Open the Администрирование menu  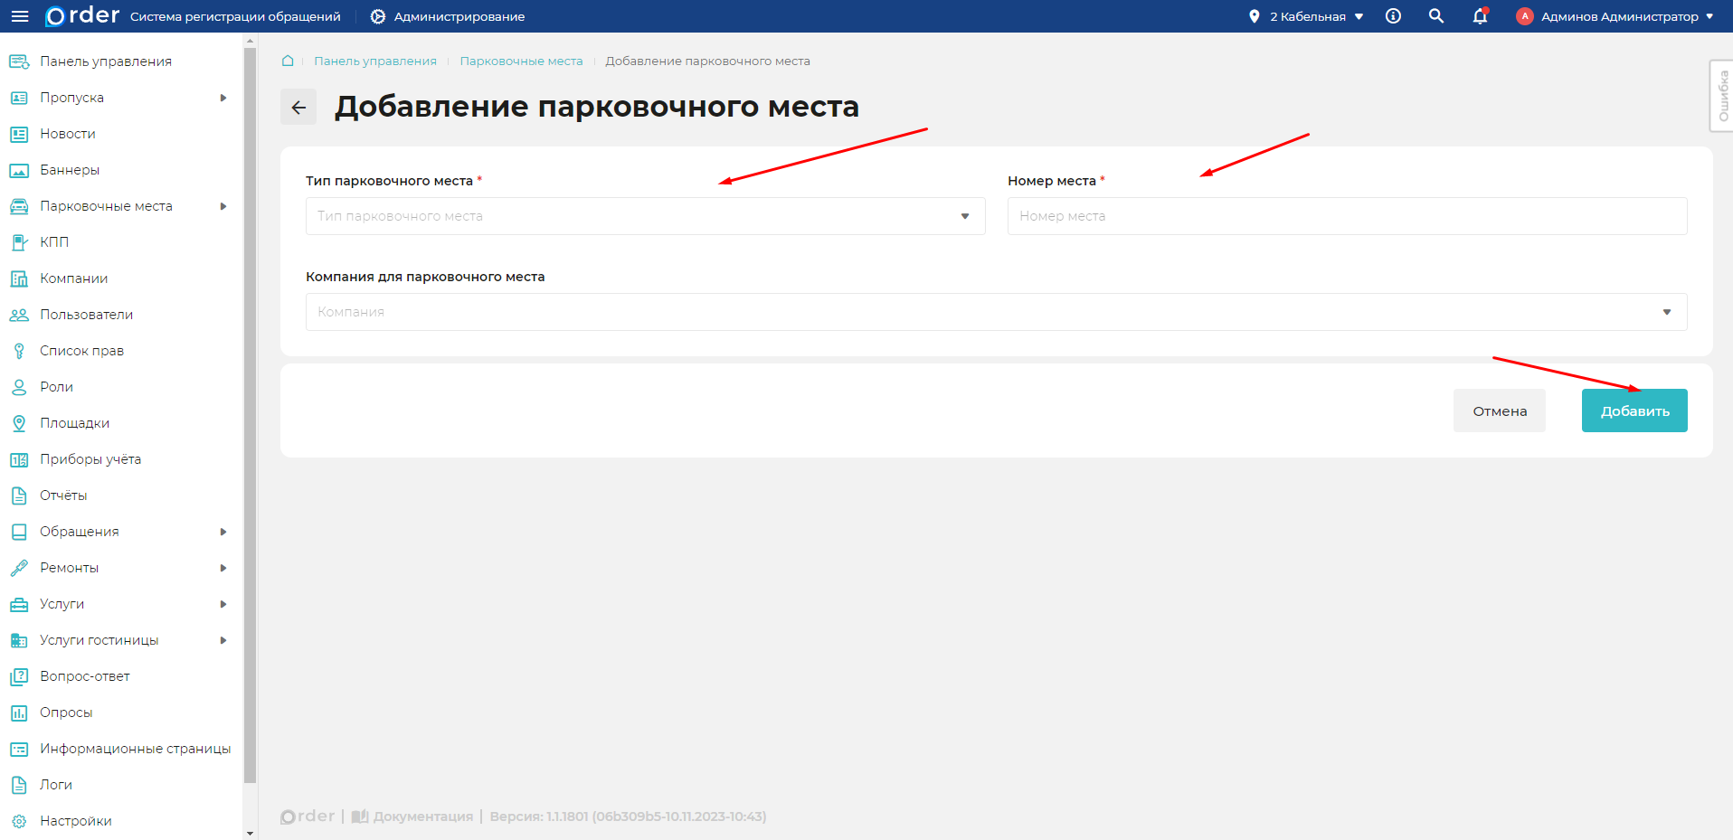tap(447, 15)
